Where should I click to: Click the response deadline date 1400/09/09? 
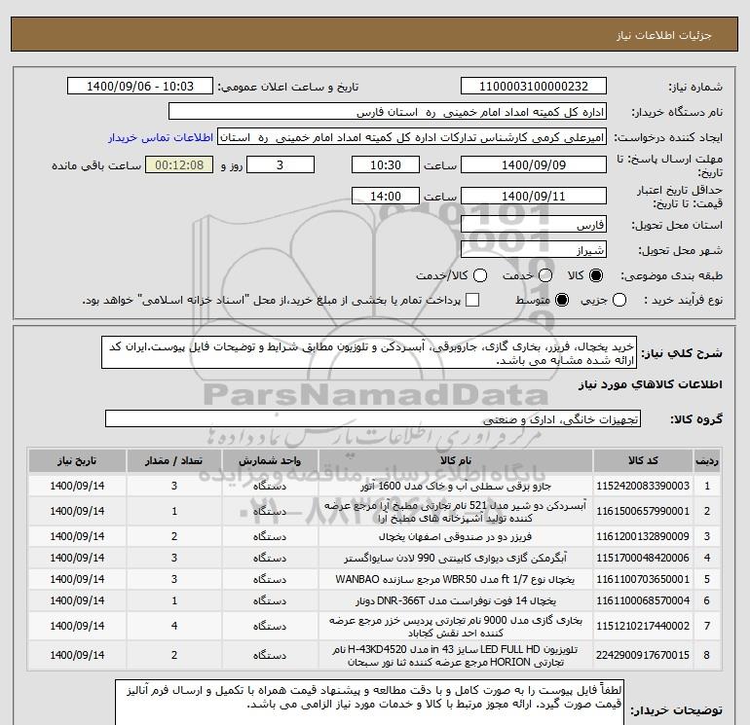(534, 164)
